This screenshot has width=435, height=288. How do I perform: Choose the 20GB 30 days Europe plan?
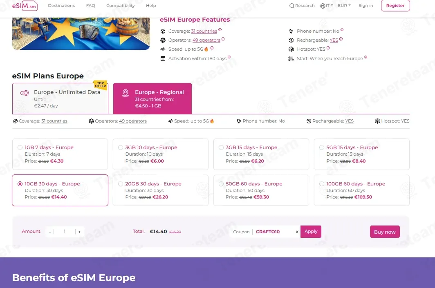pyautogui.click(x=121, y=184)
